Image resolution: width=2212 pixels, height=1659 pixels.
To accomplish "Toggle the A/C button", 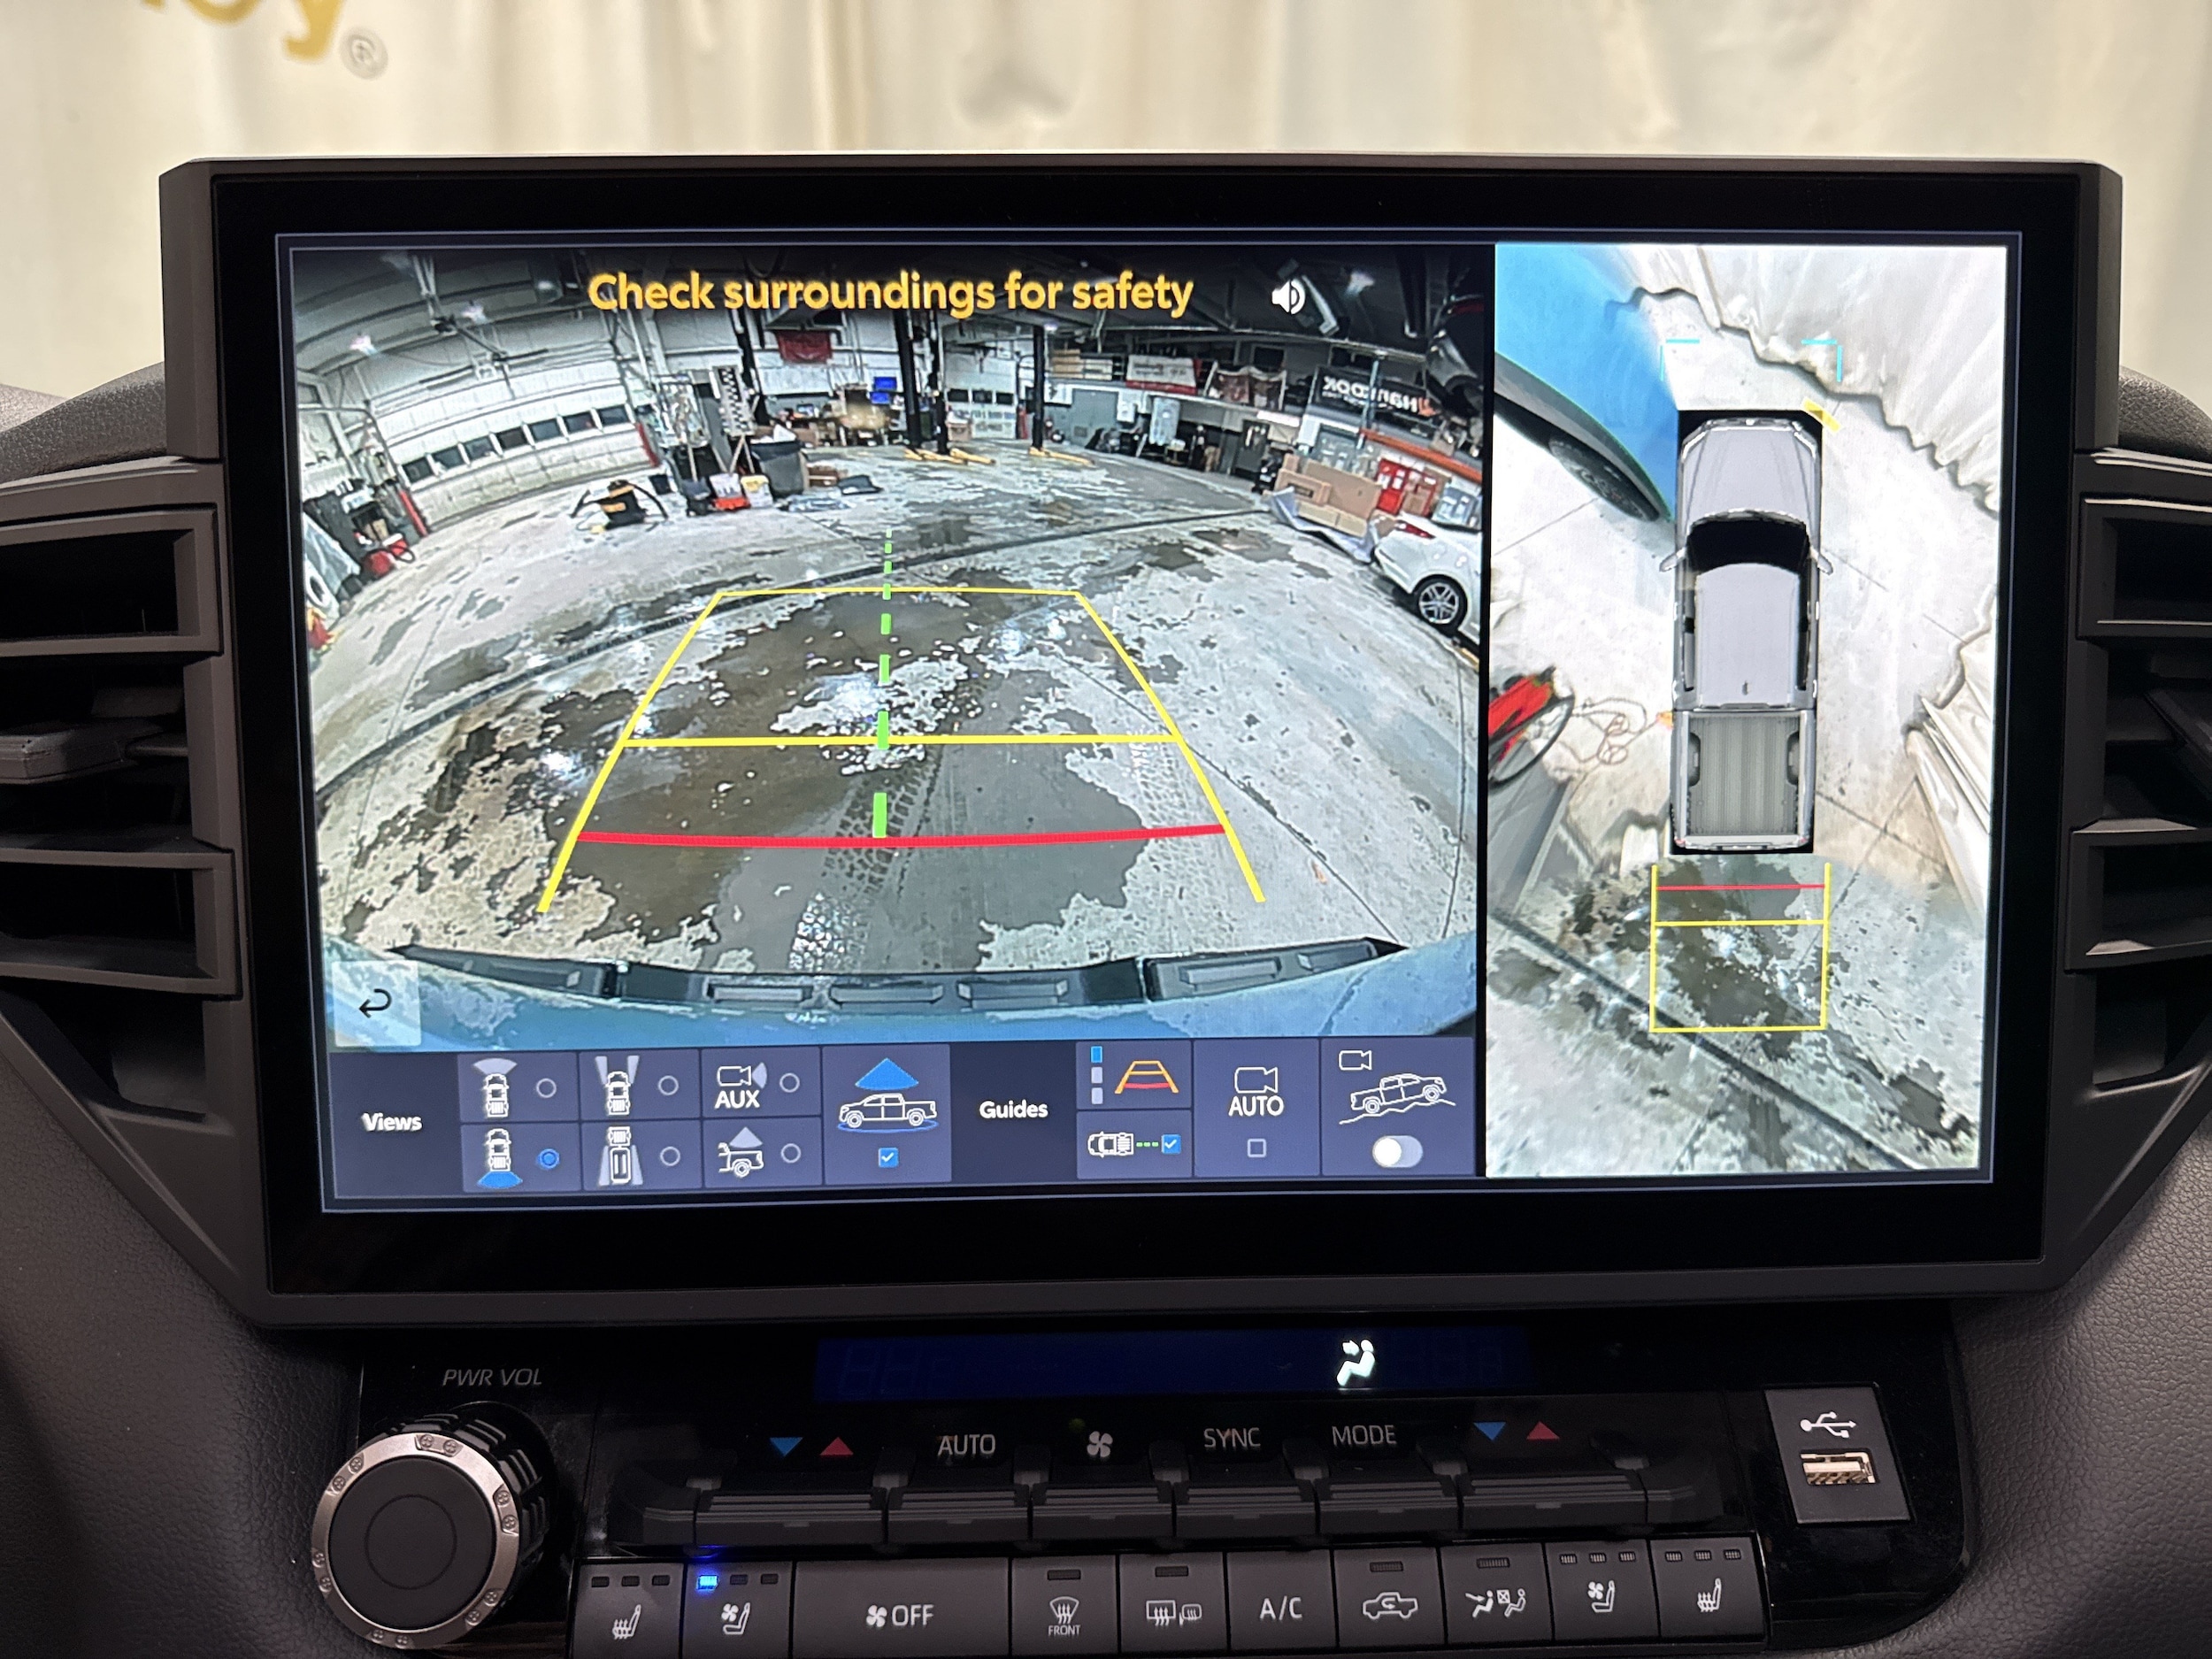I will tap(1280, 1606).
